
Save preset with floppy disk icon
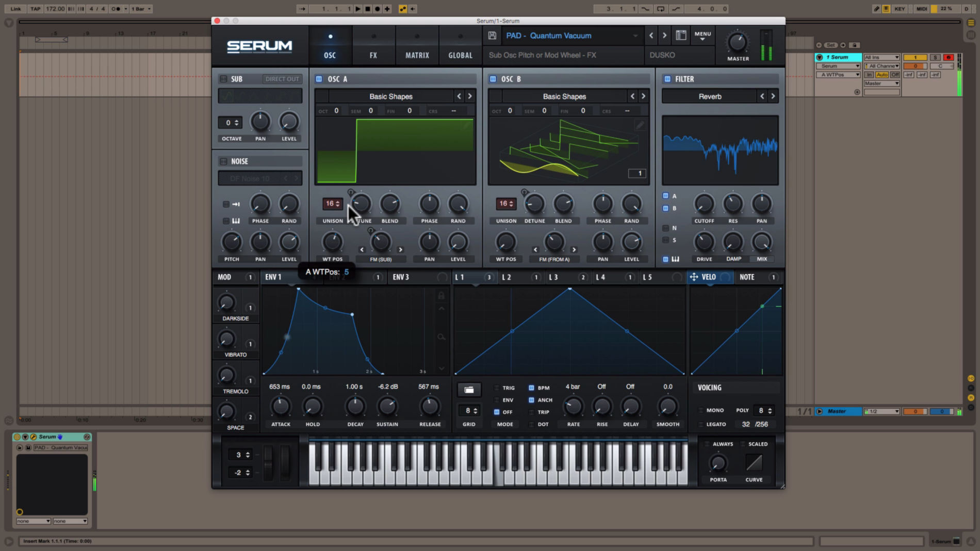coord(492,36)
